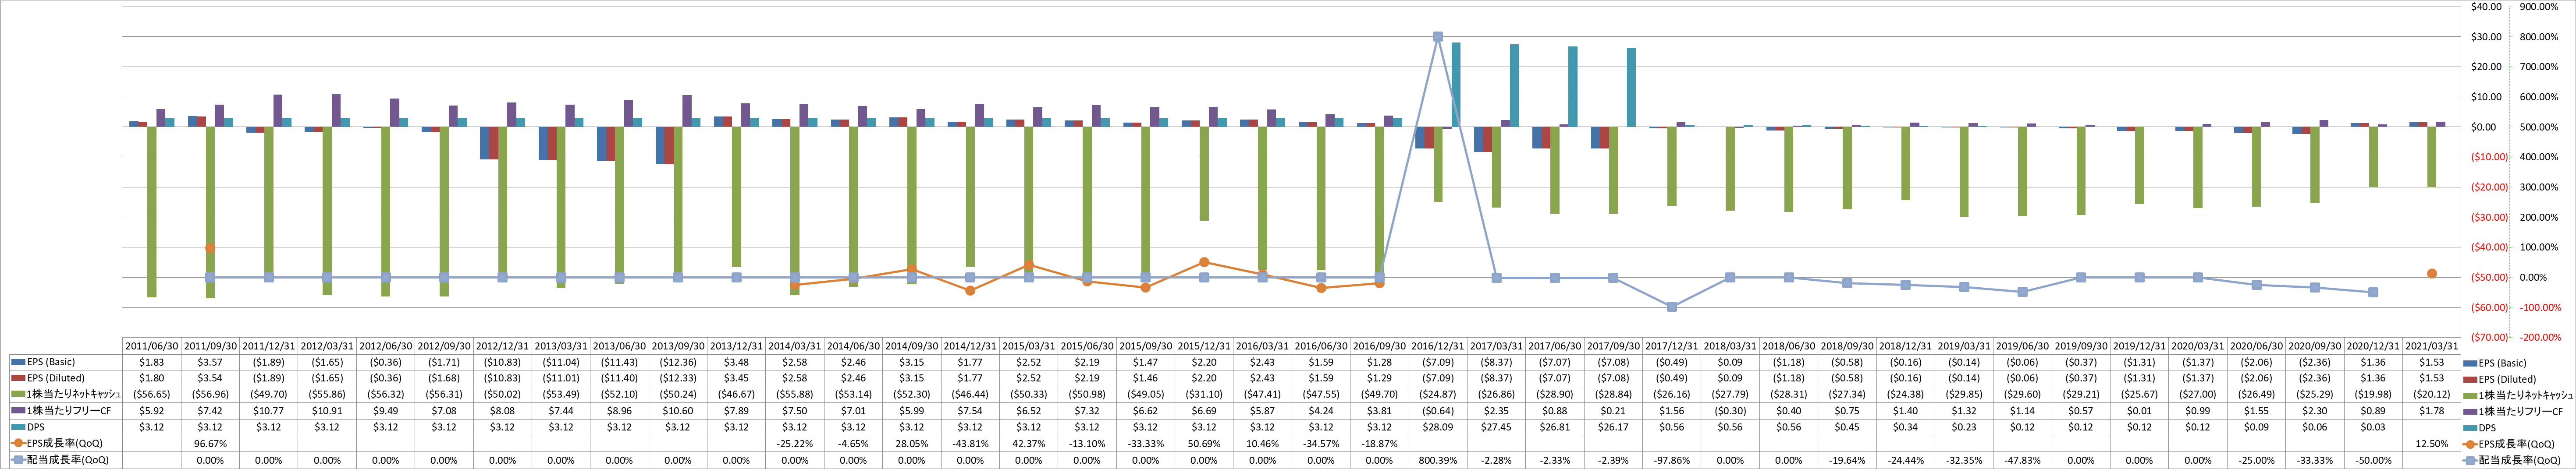Click the $27.45 DPS cell
The width and height of the screenshot is (2576, 469).
[1496, 427]
